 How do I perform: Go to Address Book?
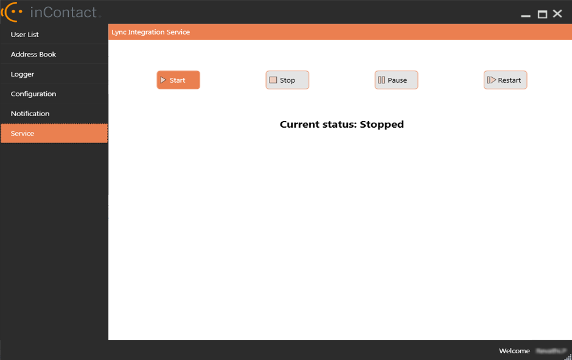54,54
